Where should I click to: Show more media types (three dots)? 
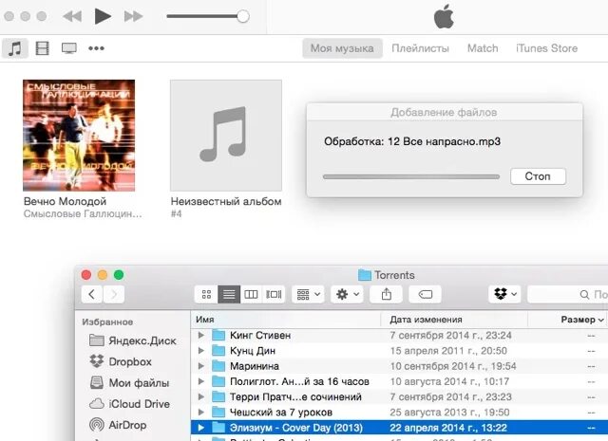(x=96, y=48)
